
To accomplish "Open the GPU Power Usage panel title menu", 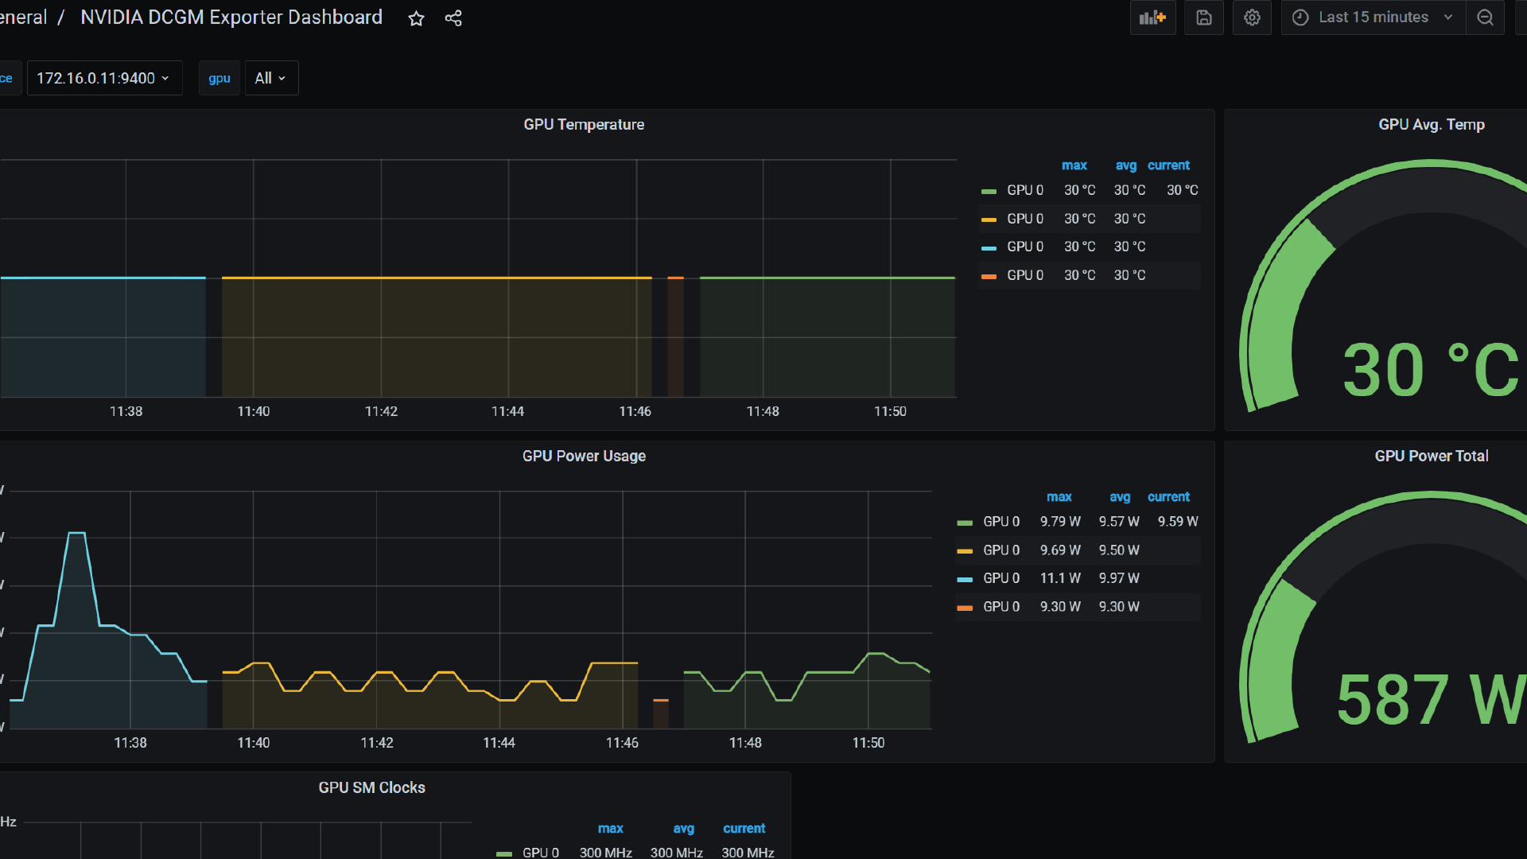I will coord(584,457).
